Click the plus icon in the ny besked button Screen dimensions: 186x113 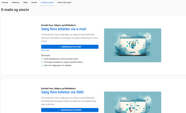click(59, 110)
